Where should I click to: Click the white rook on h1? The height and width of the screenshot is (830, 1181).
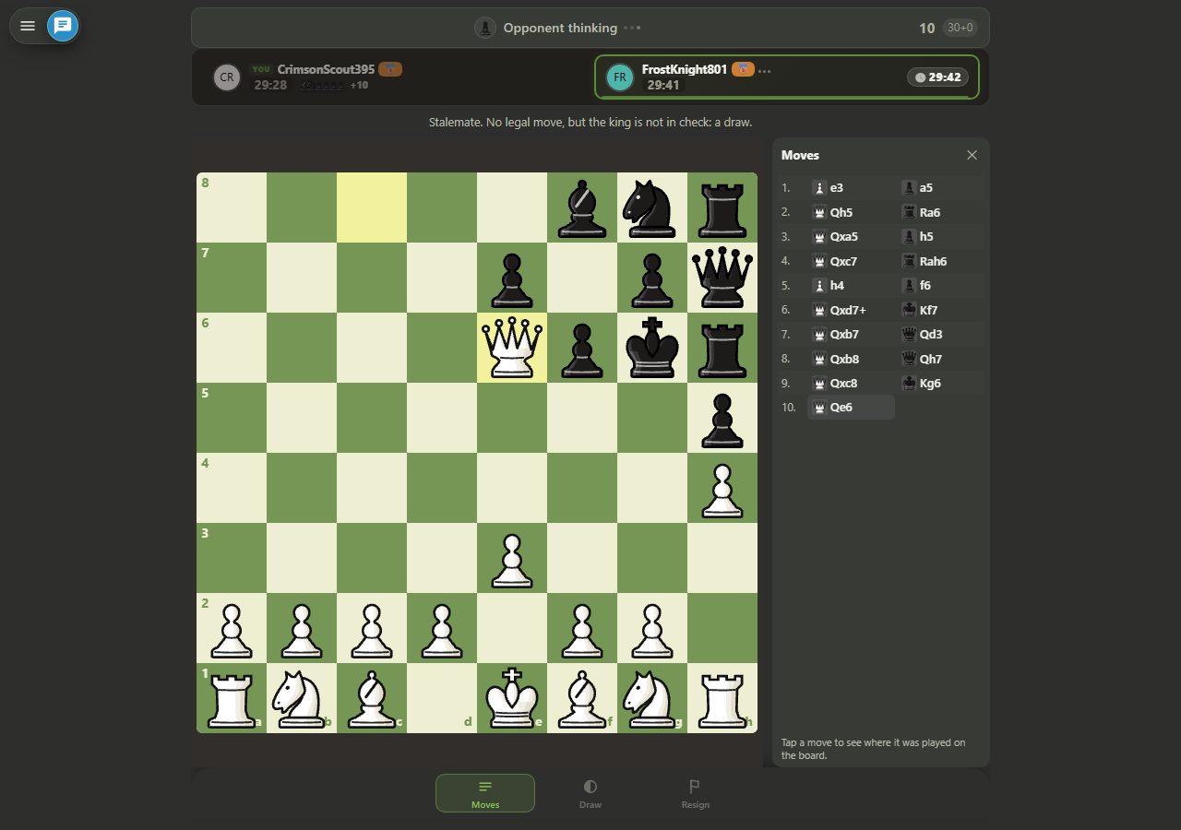tap(722, 698)
